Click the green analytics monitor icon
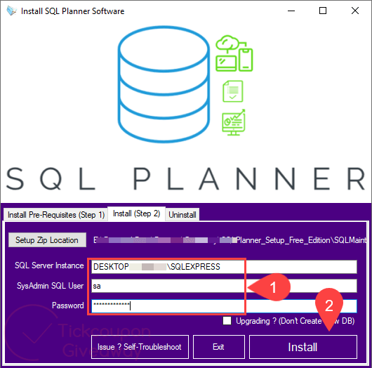The image size is (372, 368). 234,122
